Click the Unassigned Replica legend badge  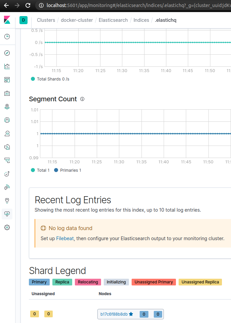[200, 282]
